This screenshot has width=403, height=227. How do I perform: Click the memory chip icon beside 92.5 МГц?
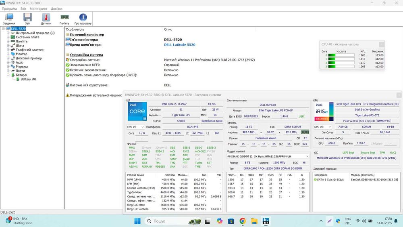[305, 132]
